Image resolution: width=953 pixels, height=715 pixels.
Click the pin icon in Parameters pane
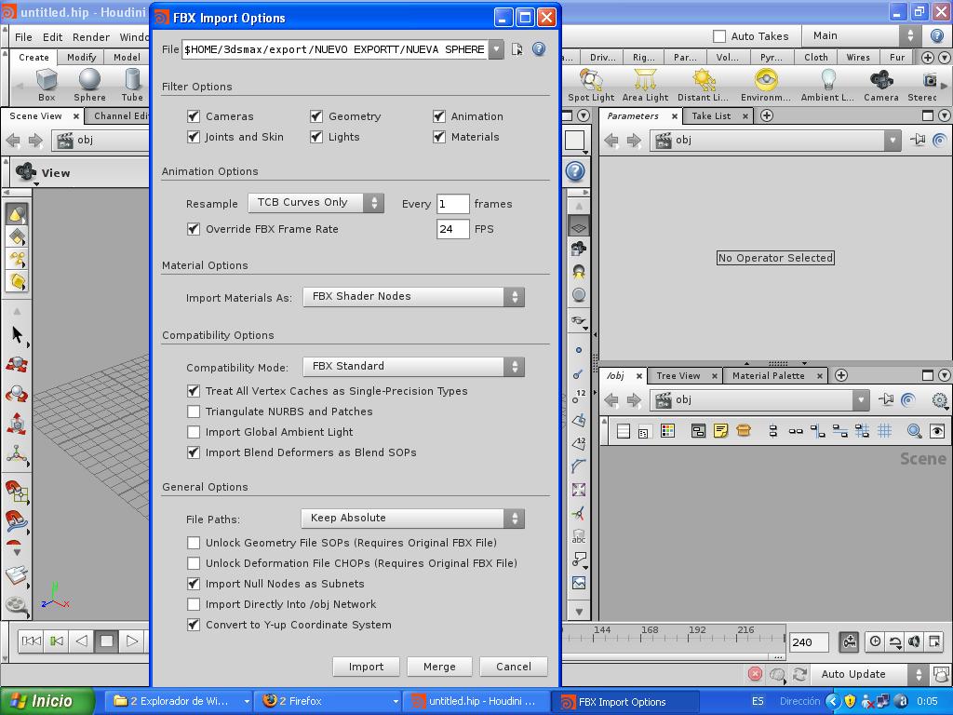[x=917, y=140]
